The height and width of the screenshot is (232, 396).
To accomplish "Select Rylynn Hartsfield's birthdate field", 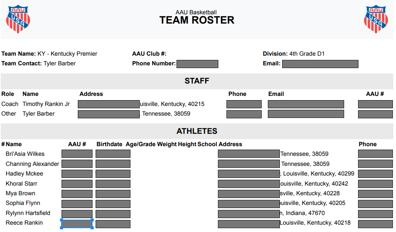I will 113,213.
